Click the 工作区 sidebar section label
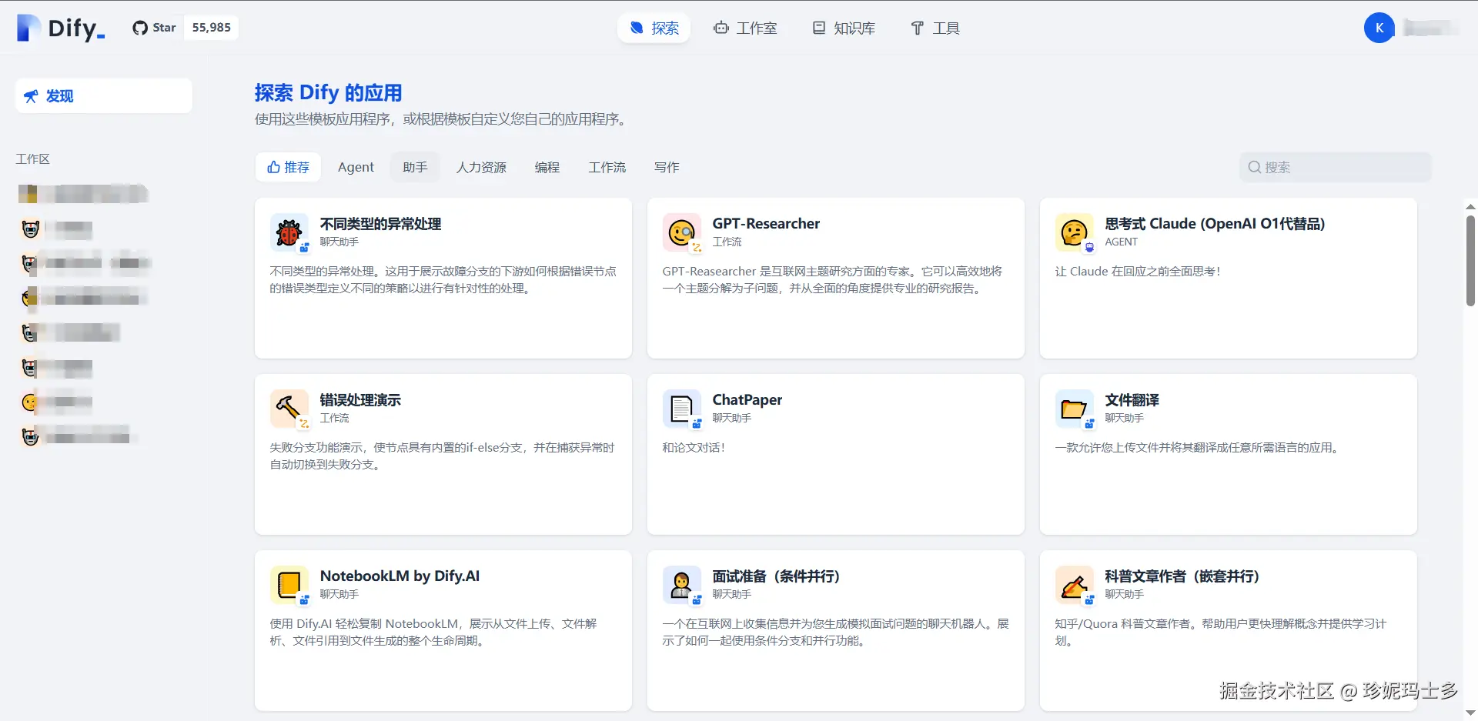1478x721 pixels. click(x=32, y=159)
